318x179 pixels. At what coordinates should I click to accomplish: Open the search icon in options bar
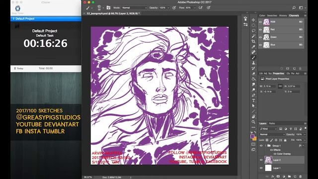(294, 8)
